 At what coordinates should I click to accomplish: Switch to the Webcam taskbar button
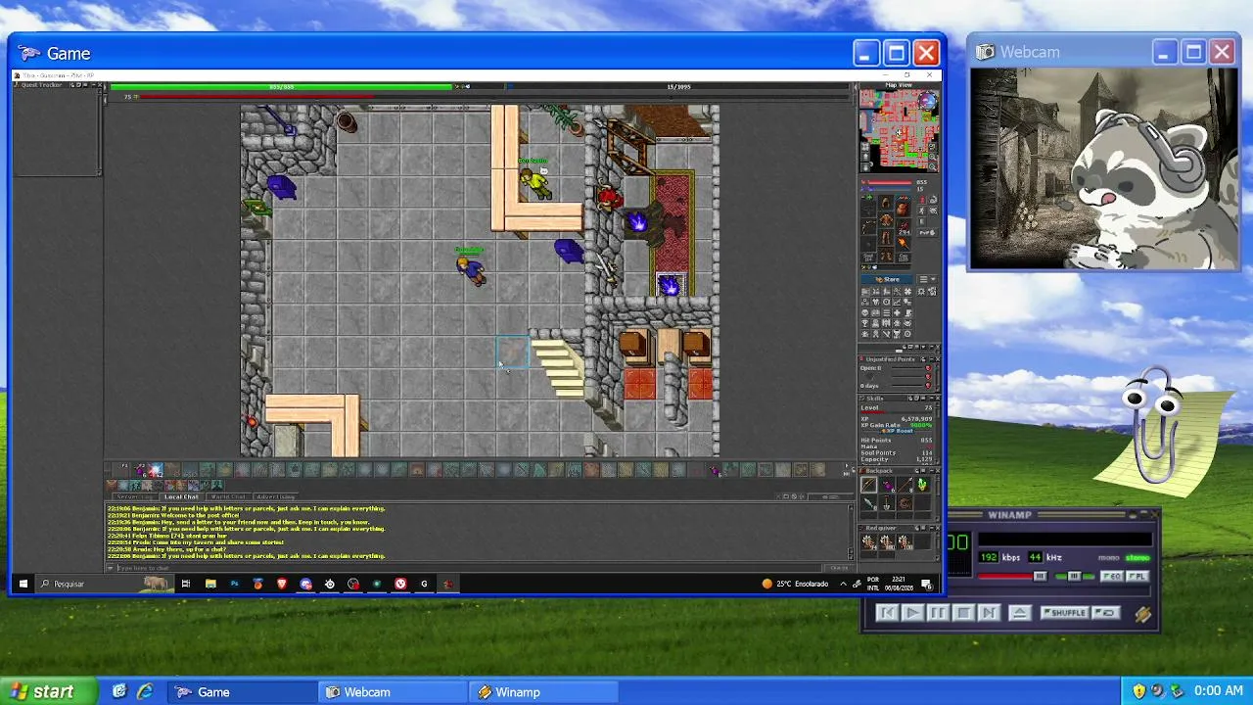[x=394, y=692]
